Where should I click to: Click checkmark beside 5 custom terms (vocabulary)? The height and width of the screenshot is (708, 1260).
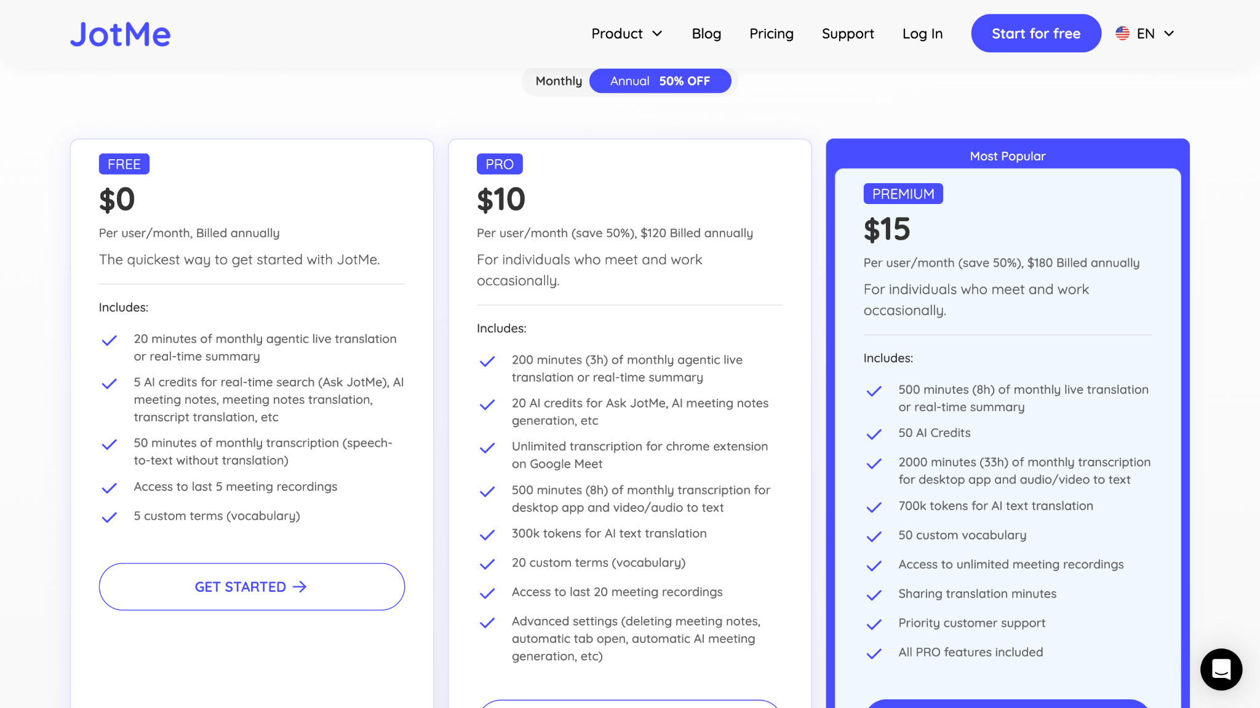pyautogui.click(x=110, y=518)
